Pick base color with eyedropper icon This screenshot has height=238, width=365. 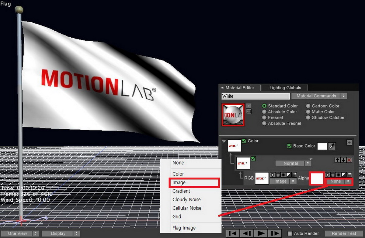point(332,146)
